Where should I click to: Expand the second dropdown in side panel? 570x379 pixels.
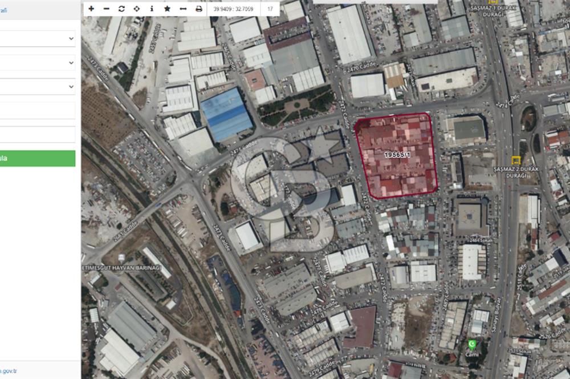[37, 63]
